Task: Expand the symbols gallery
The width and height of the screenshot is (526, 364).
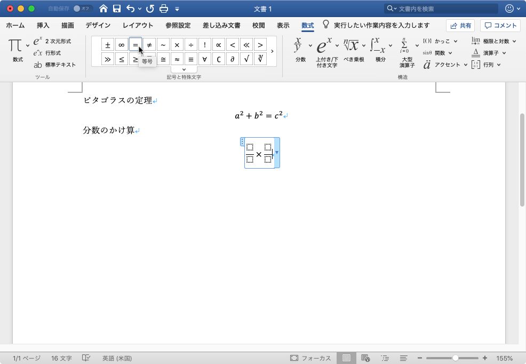Action: pos(184,69)
